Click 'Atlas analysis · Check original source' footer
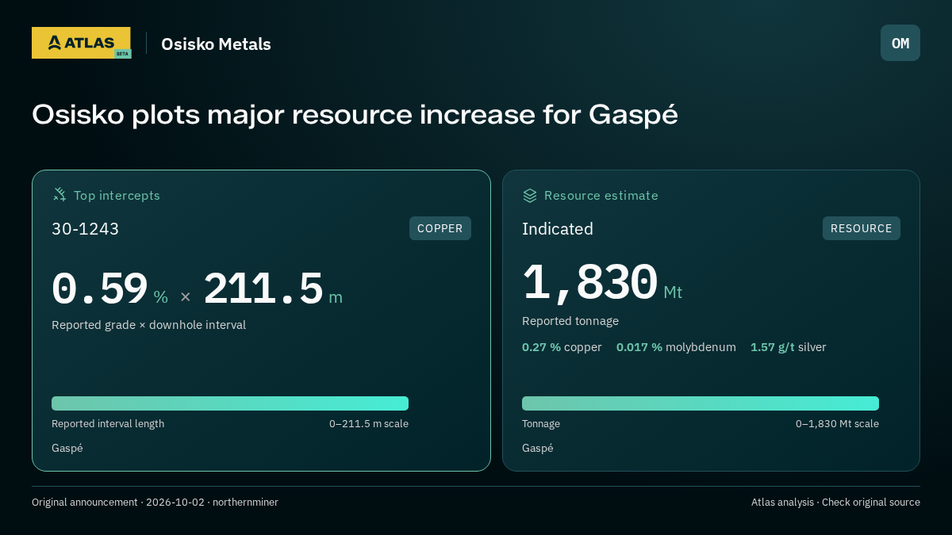The image size is (952, 535). point(835,503)
